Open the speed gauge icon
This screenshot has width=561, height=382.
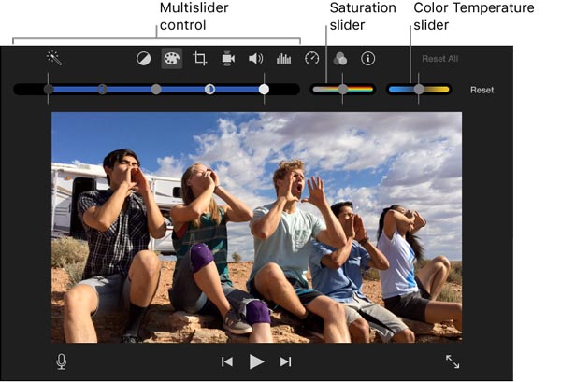[311, 58]
